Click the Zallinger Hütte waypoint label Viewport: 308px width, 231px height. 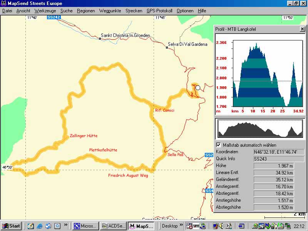point(84,136)
